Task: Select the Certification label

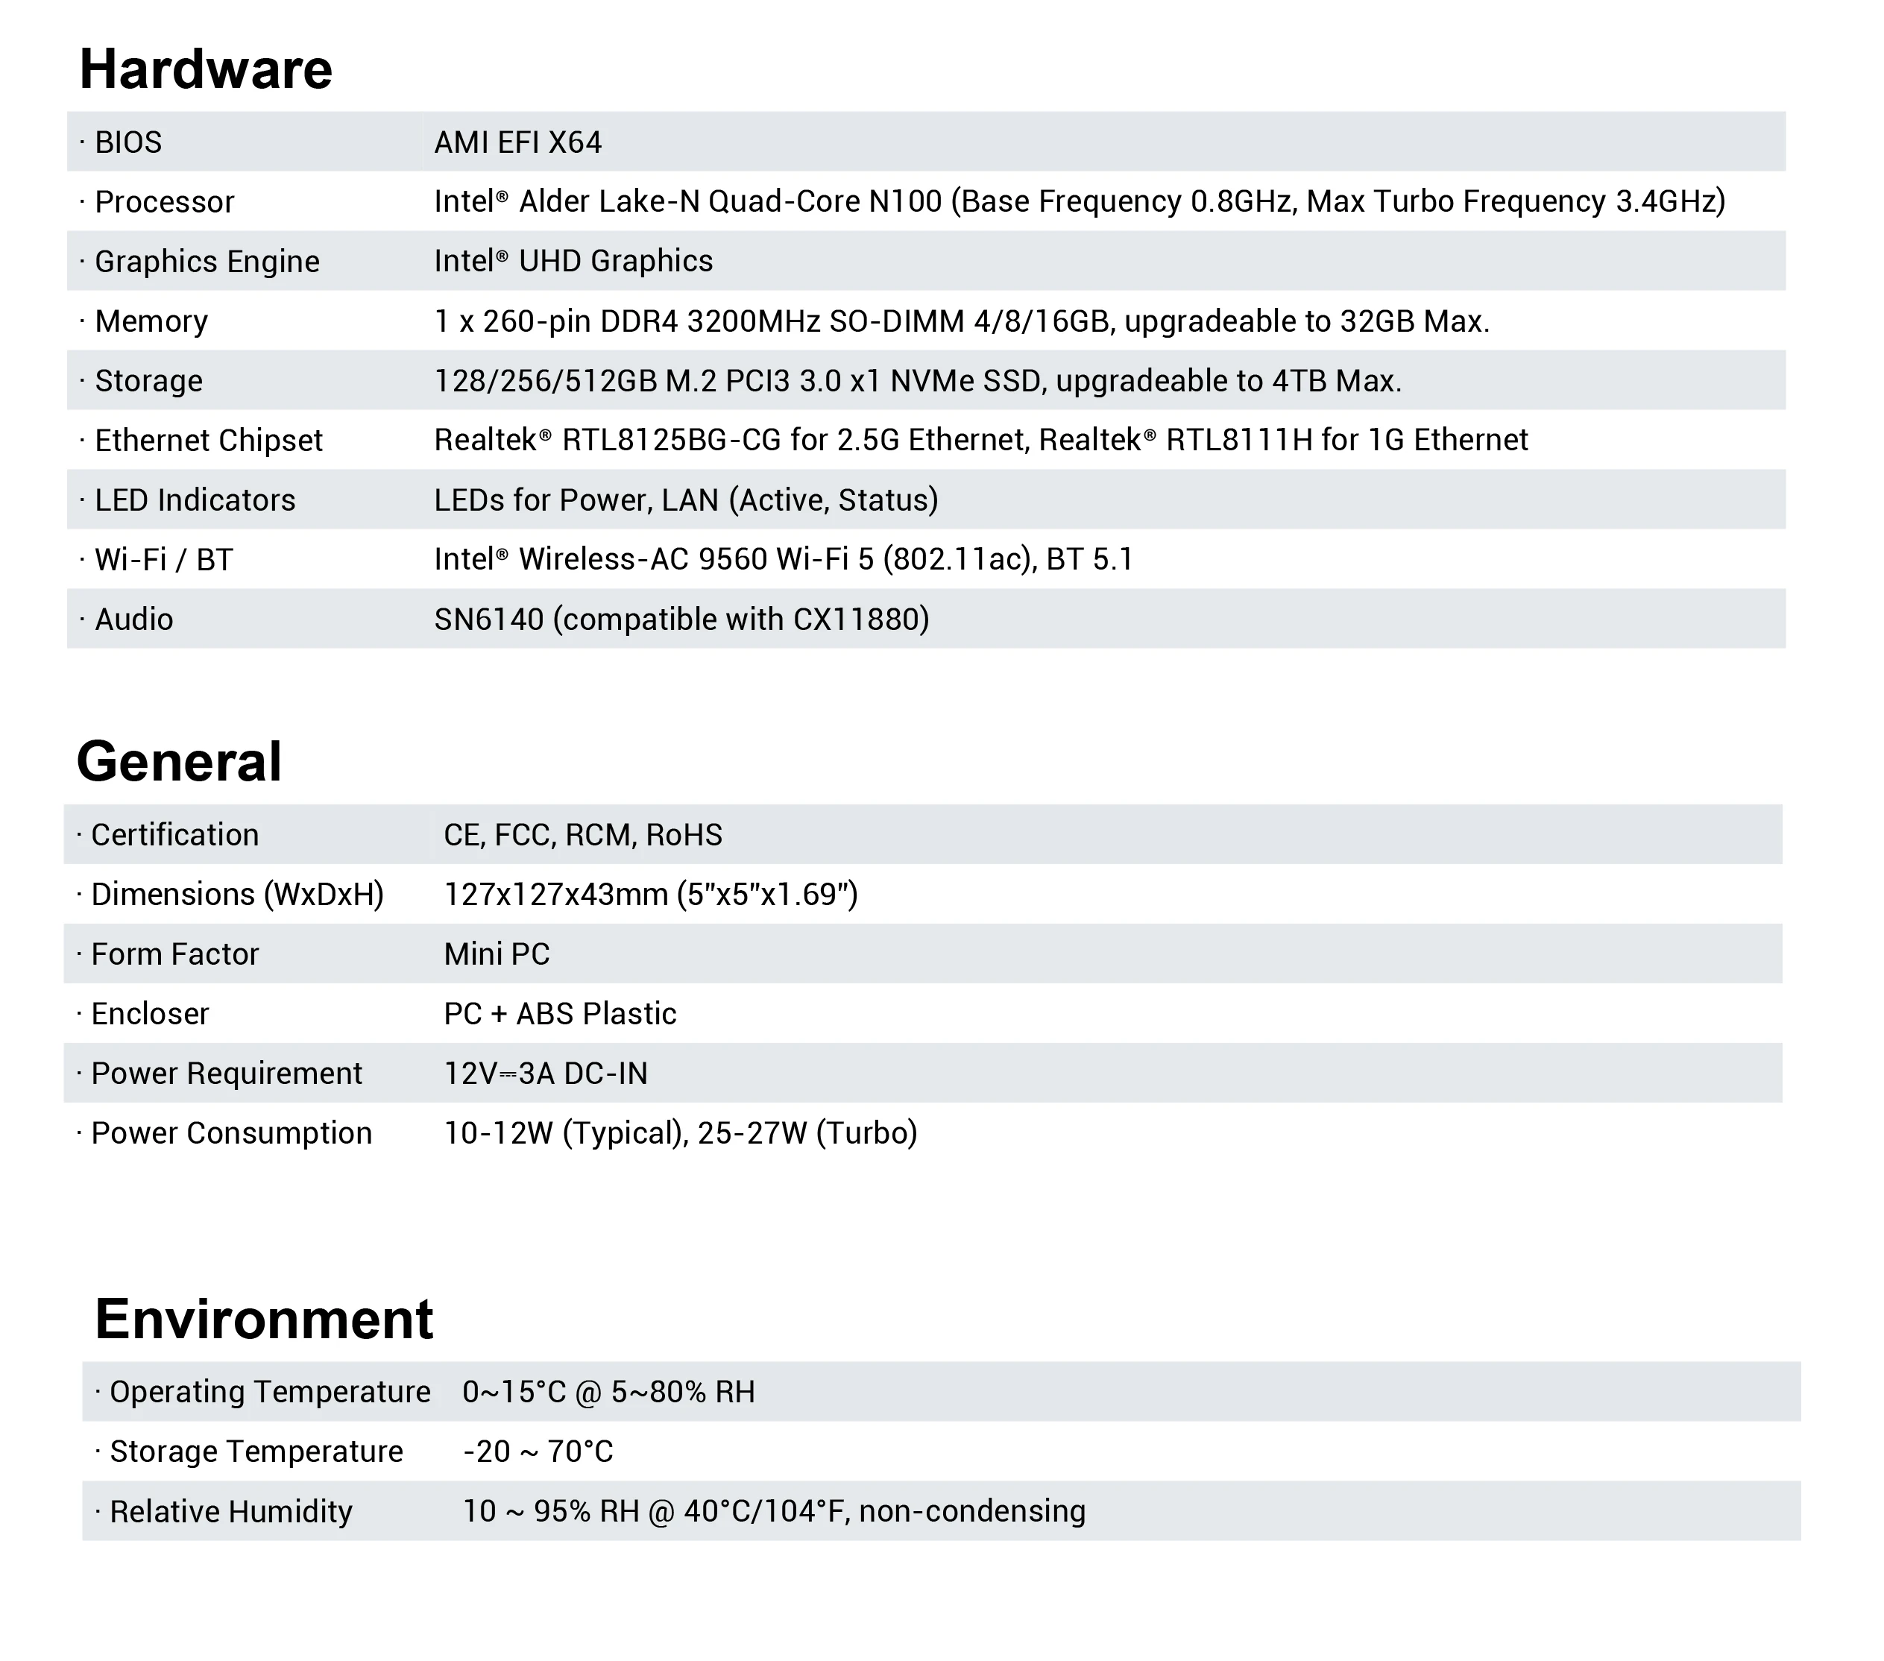Action: coord(174,835)
